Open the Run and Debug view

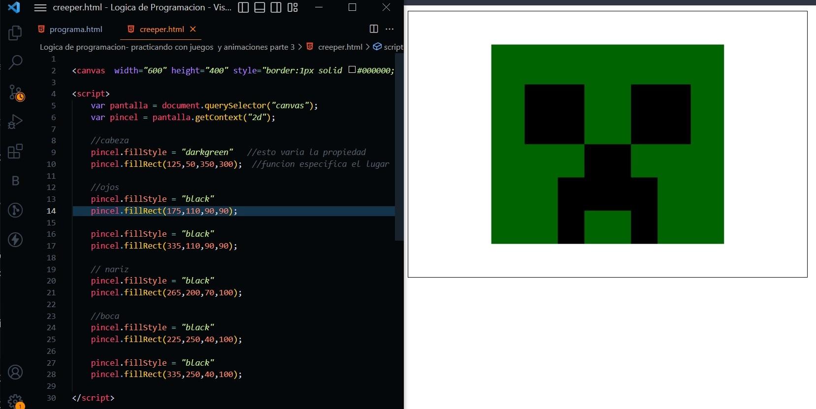(15, 122)
